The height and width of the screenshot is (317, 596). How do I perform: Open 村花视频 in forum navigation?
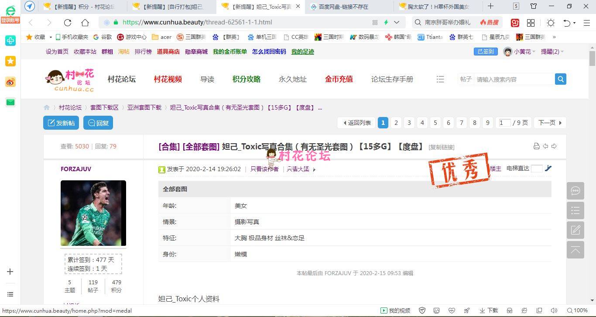pyautogui.click(x=168, y=79)
